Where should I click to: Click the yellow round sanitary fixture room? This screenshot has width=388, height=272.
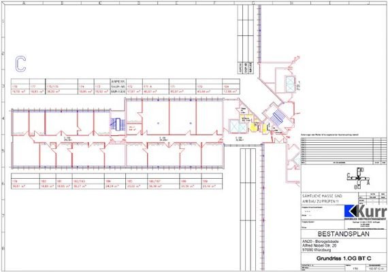(x=254, y=127)
